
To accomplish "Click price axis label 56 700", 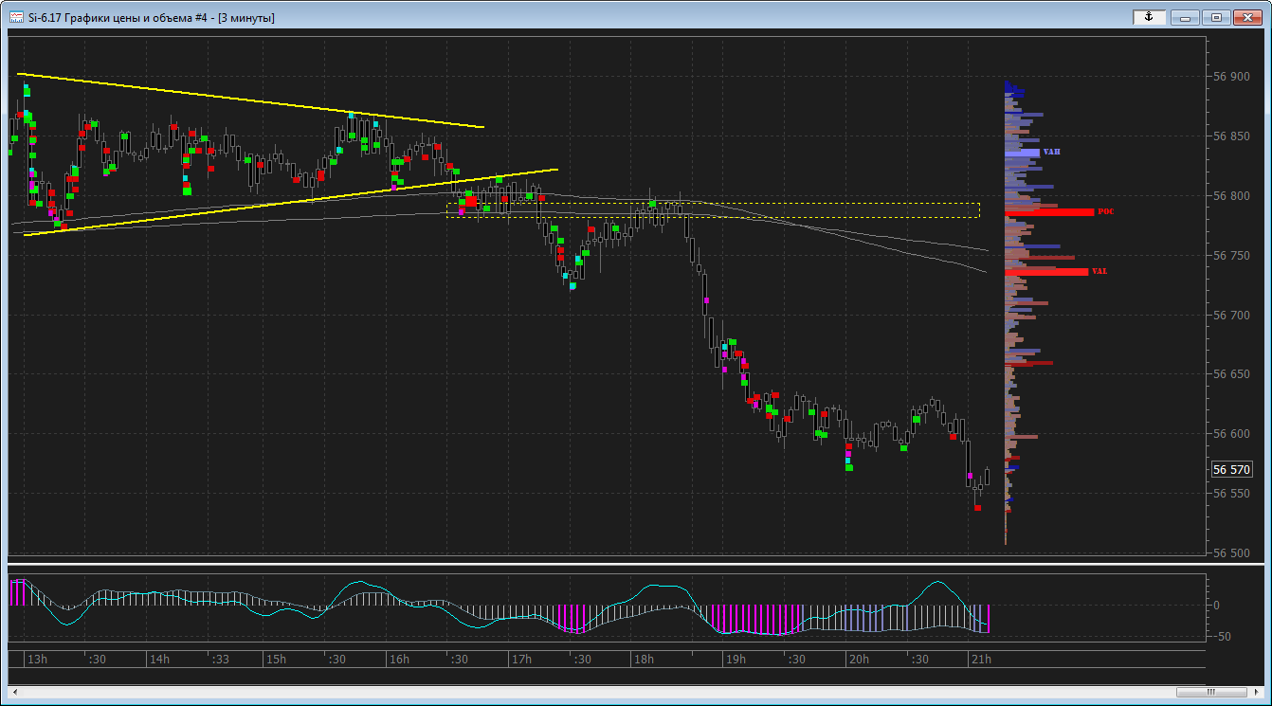I will pyautogui.click(x=1230, y=316).
